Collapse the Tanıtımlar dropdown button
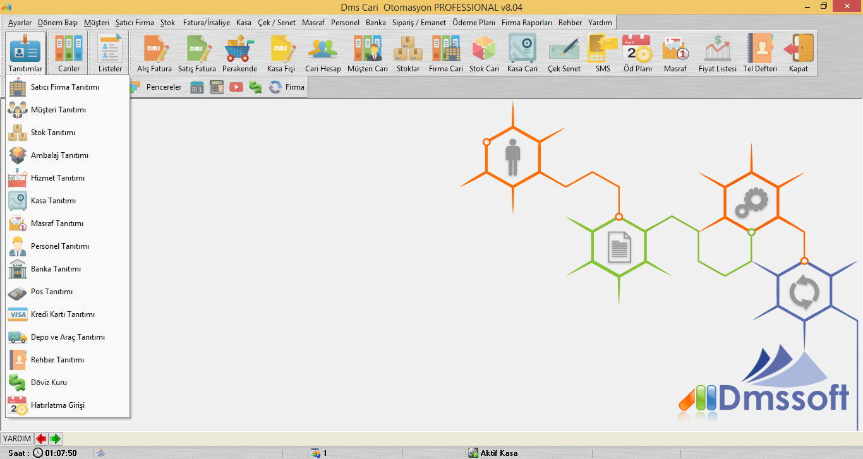Image resolution: width=863 pixels, height=459 pixels. coord(26,53)
